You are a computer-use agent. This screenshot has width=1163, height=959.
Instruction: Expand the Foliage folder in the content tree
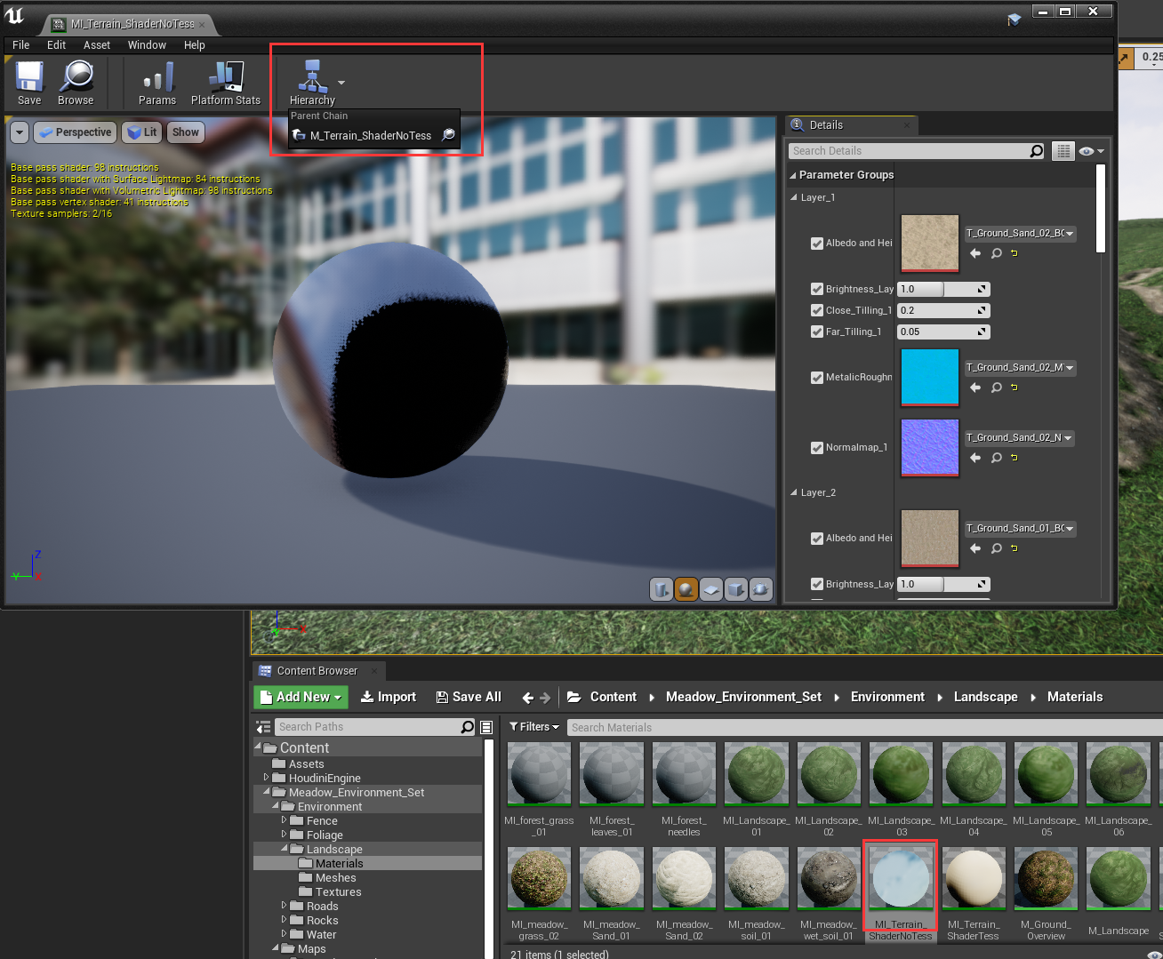[285, 835]
